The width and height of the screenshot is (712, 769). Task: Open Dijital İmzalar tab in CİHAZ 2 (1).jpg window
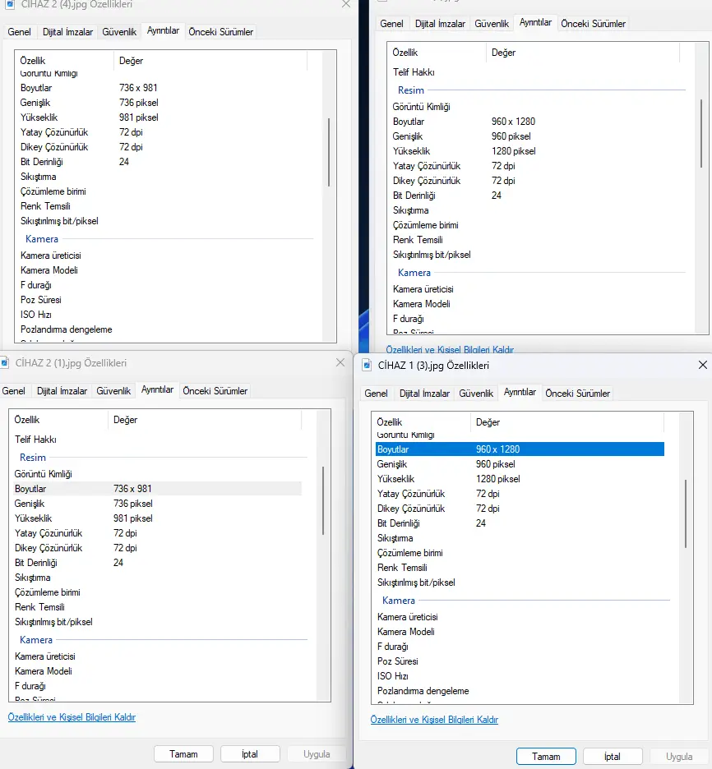(x=62, y=391)
